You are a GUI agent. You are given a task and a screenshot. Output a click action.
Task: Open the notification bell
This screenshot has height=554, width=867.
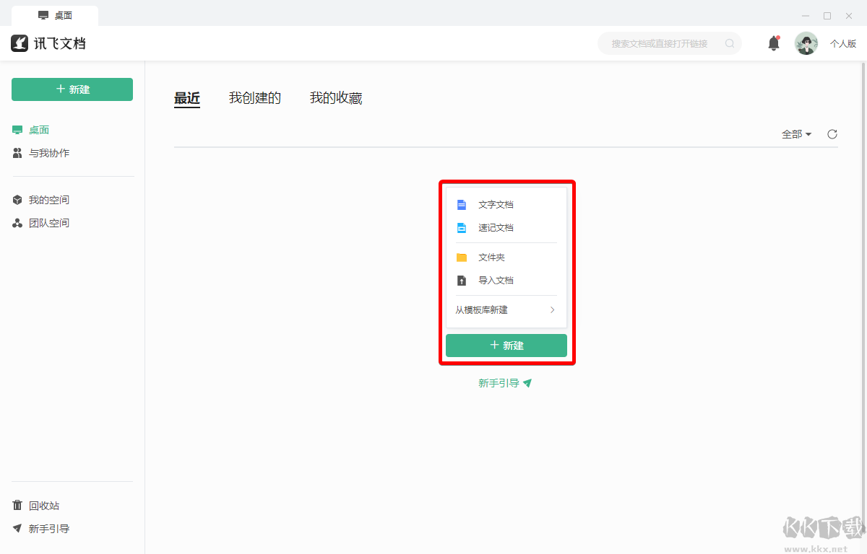774,43
